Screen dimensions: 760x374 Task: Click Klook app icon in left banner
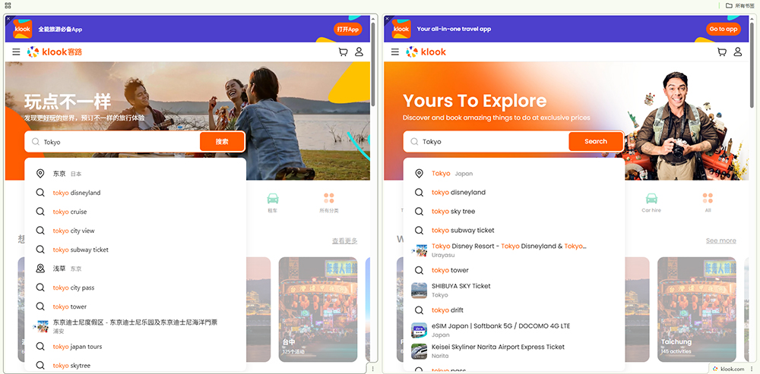pos(23,29)
